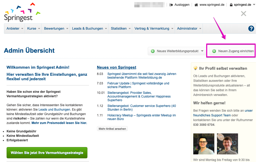The image size is (257, 162).
Task: Click the lightbulb icon beside Ihr Profil
Action: coord(195,68)
